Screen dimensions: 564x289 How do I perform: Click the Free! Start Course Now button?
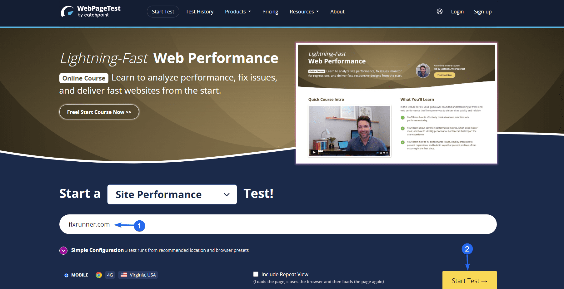[99, 112]
